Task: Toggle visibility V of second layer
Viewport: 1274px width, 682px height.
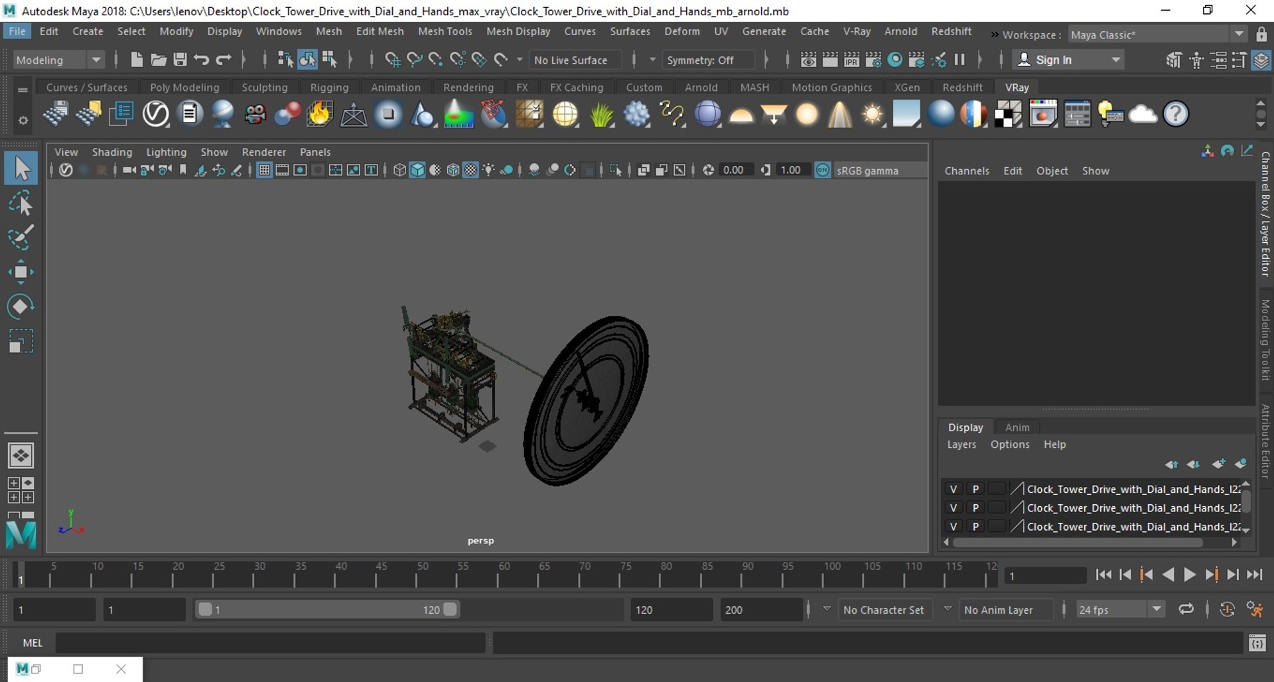Action: [x=954, y=508]
